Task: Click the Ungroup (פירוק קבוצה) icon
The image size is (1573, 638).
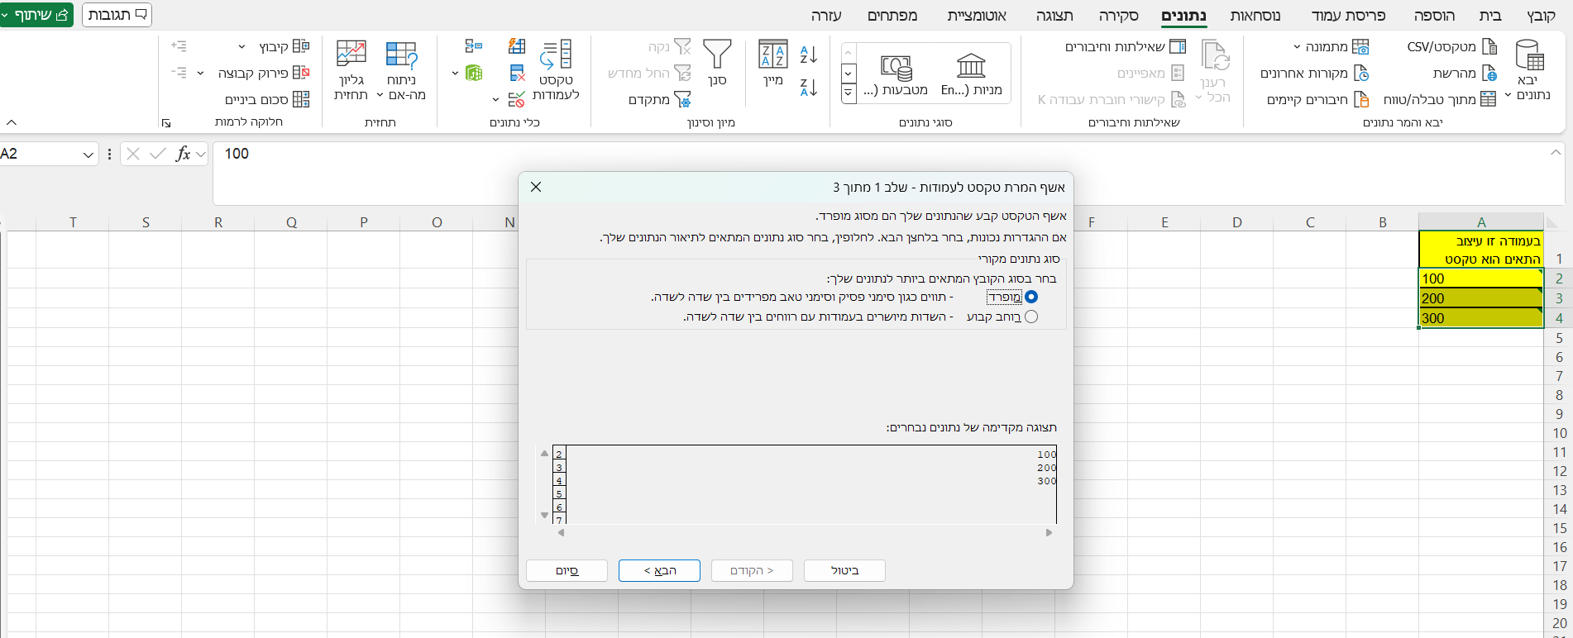Action: (301, 73)
